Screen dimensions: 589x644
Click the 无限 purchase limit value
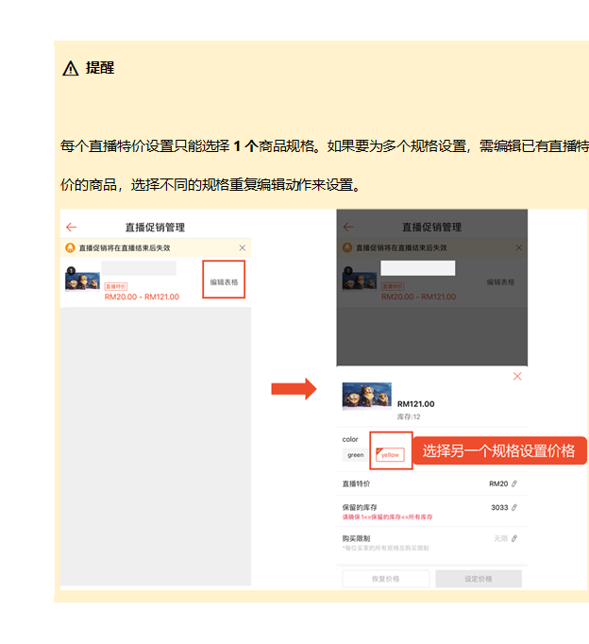click(x=501, y=538)
